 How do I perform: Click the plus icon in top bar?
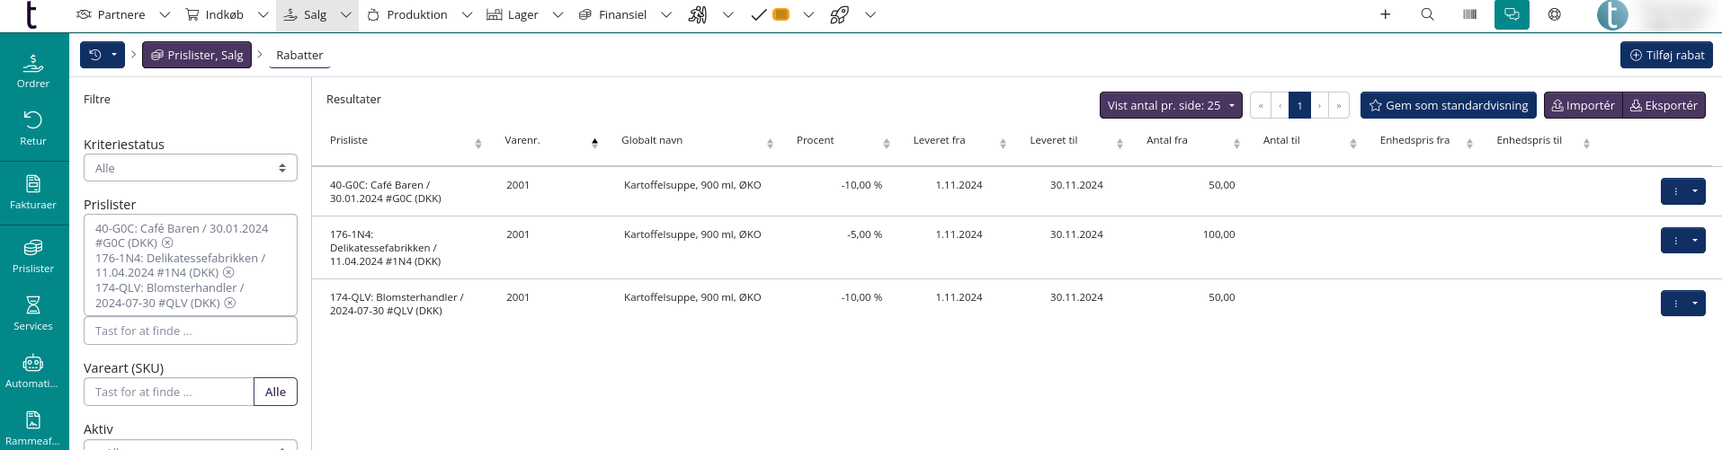click(1385, 14)
